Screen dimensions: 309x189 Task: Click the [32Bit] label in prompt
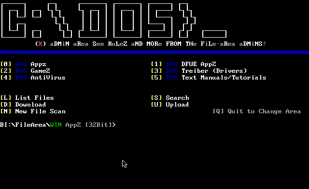pos(98,125)
